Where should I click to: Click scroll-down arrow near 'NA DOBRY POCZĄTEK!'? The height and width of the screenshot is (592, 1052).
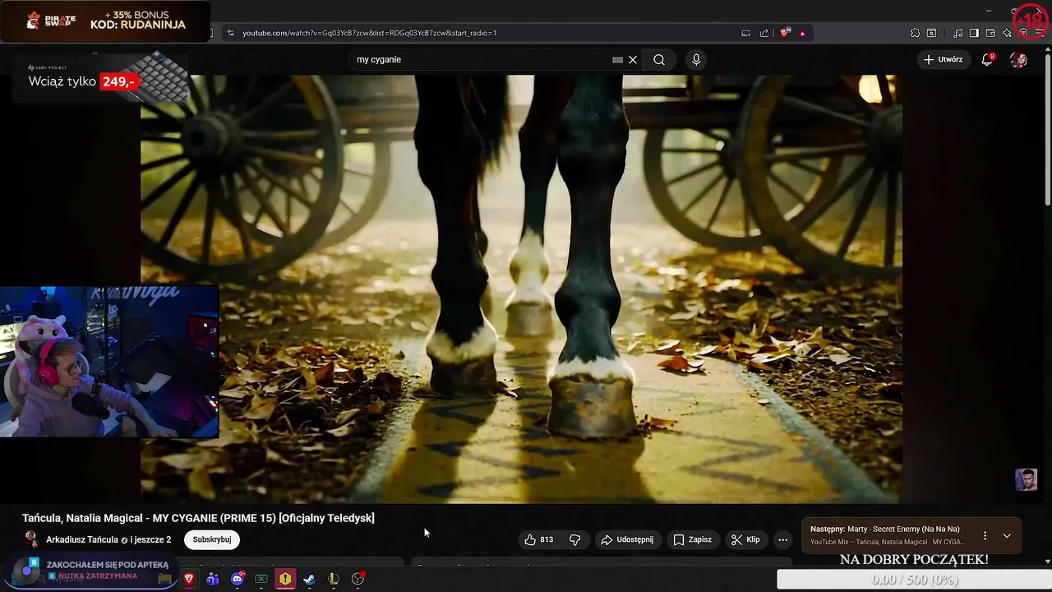point(1047,561)
